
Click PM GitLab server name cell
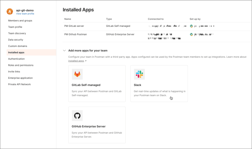click(74, 26)
